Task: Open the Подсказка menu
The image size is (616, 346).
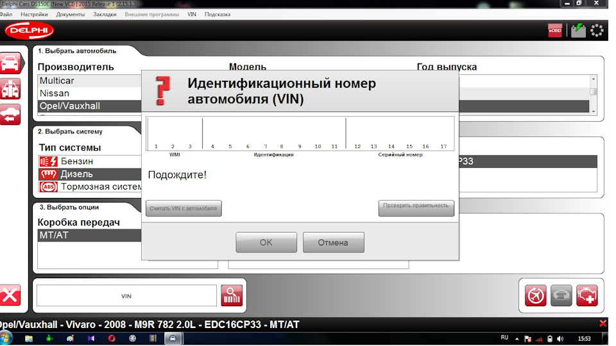Action: [218, 14]
